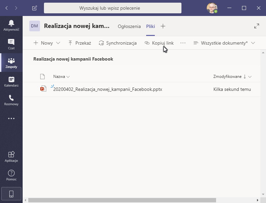Click the search or command box

[x=113, y=8]
